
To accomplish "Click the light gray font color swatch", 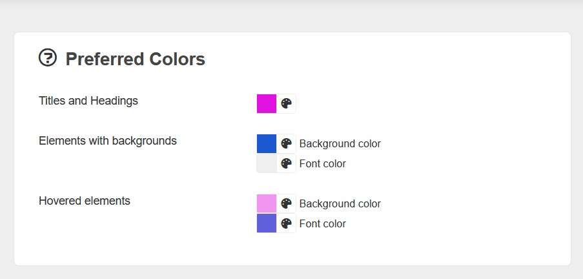I will 267,163.
